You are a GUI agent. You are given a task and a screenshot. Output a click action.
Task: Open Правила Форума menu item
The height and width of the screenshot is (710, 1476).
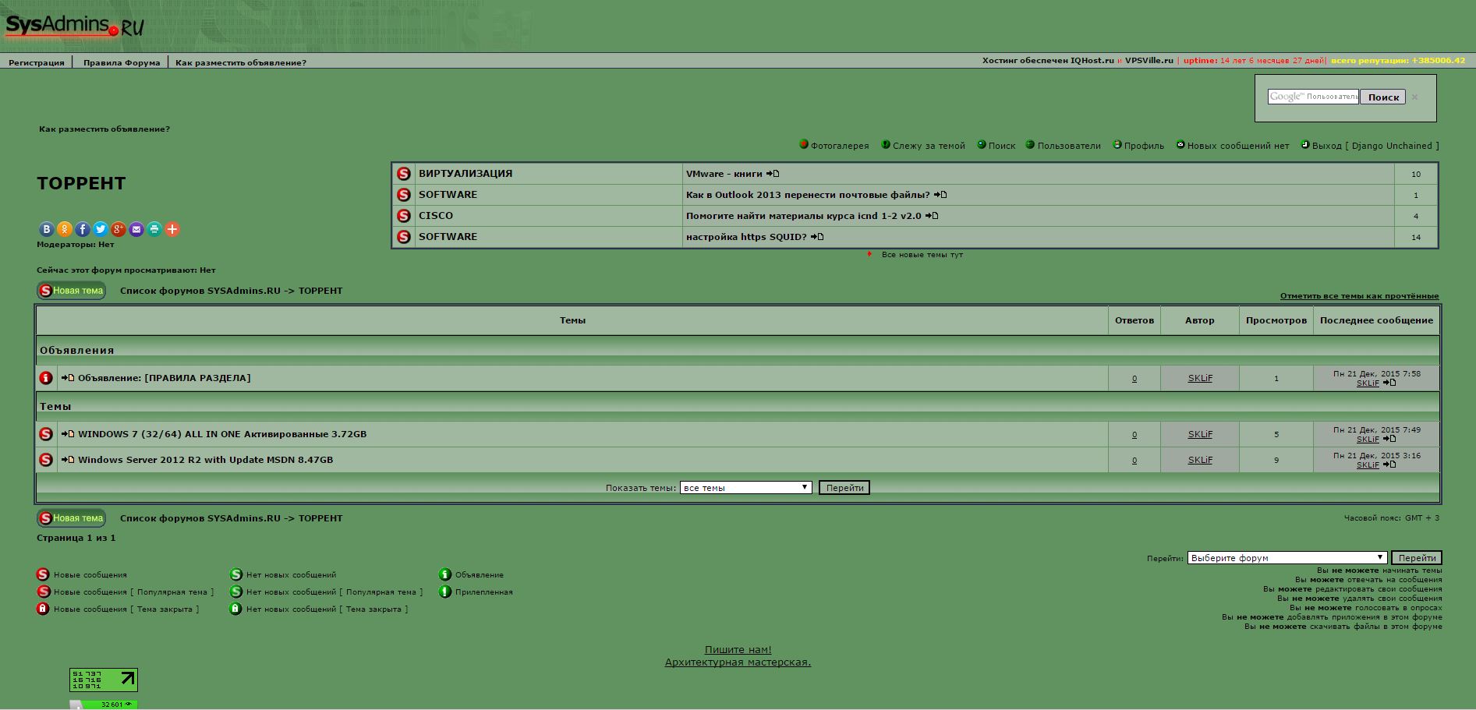(x=122, y=62)
